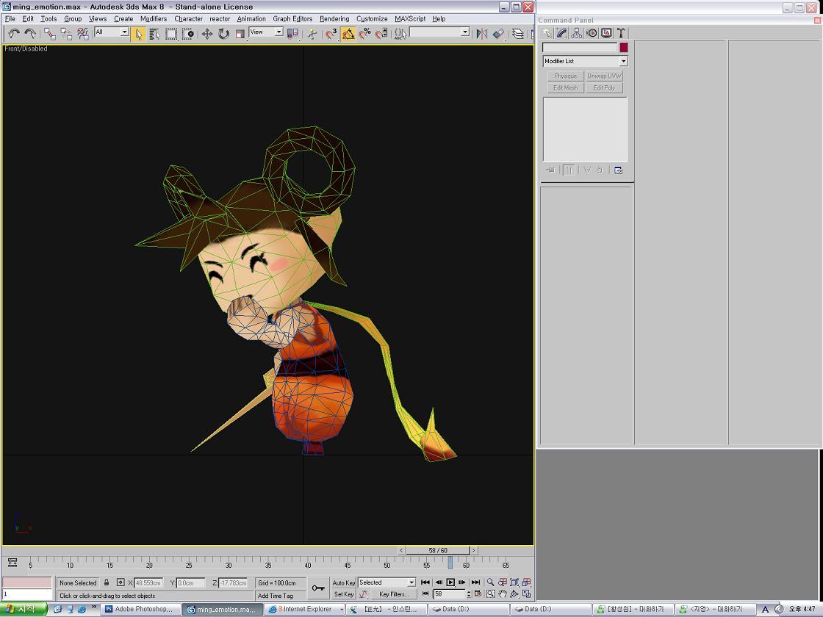Go to start of animation
This screenshot has width=823, height=617.
(x=425, y=582)
